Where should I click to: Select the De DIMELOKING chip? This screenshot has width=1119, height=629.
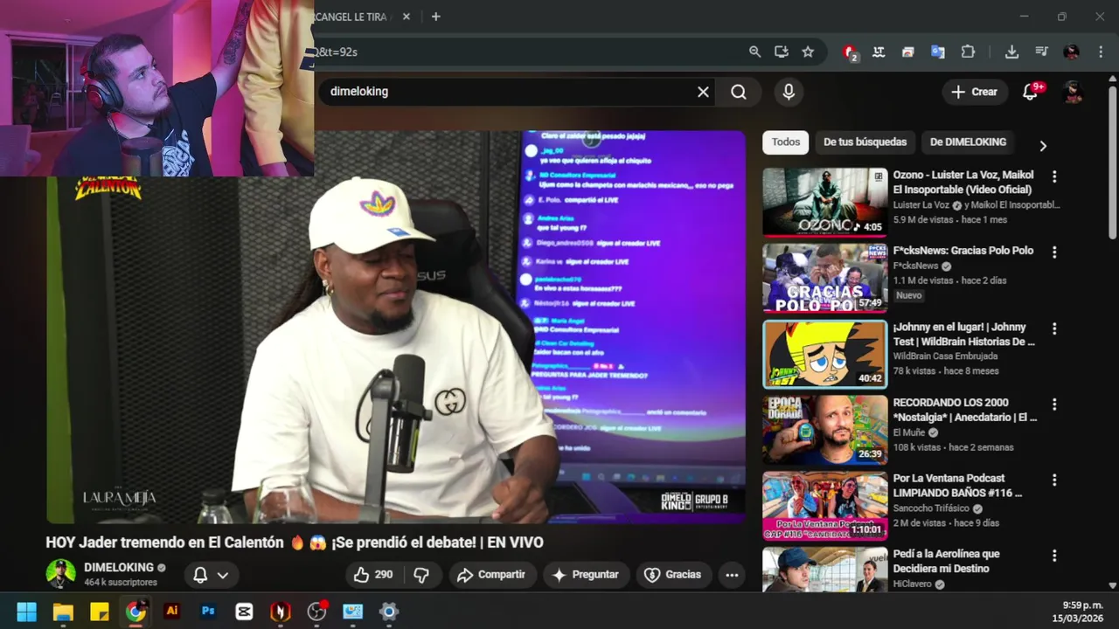pyautogui.click(x=968, y=142)
